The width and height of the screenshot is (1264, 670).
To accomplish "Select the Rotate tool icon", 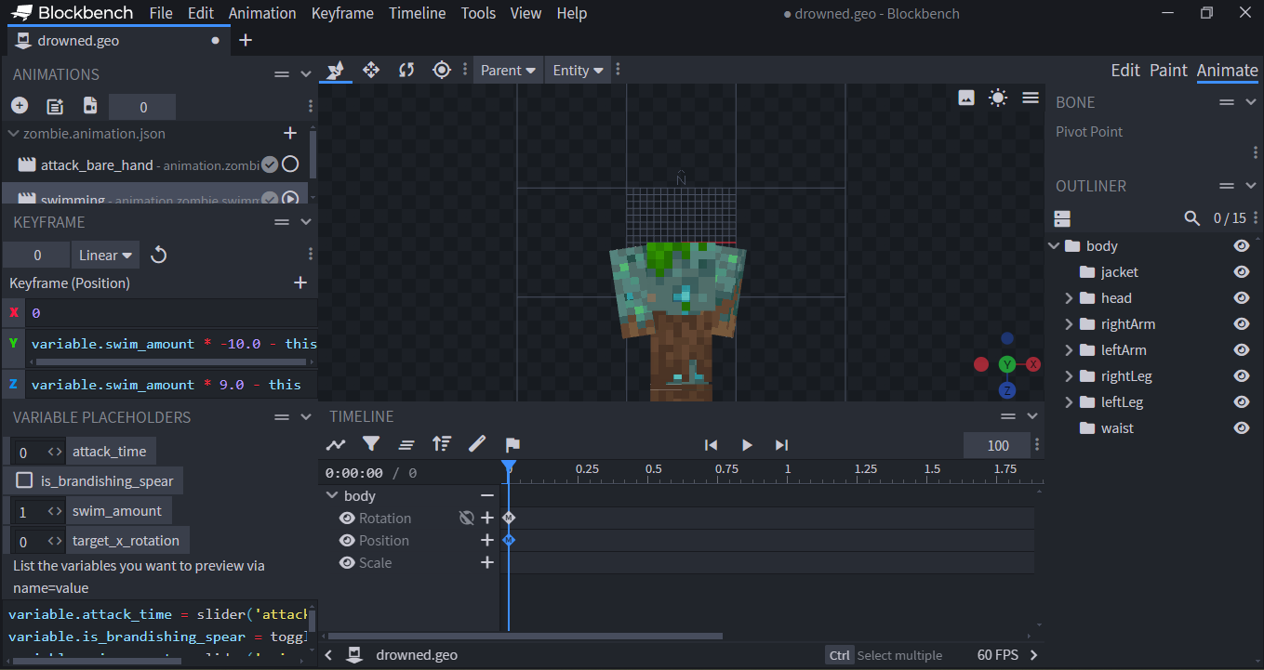I will click(x=406, y=70).
